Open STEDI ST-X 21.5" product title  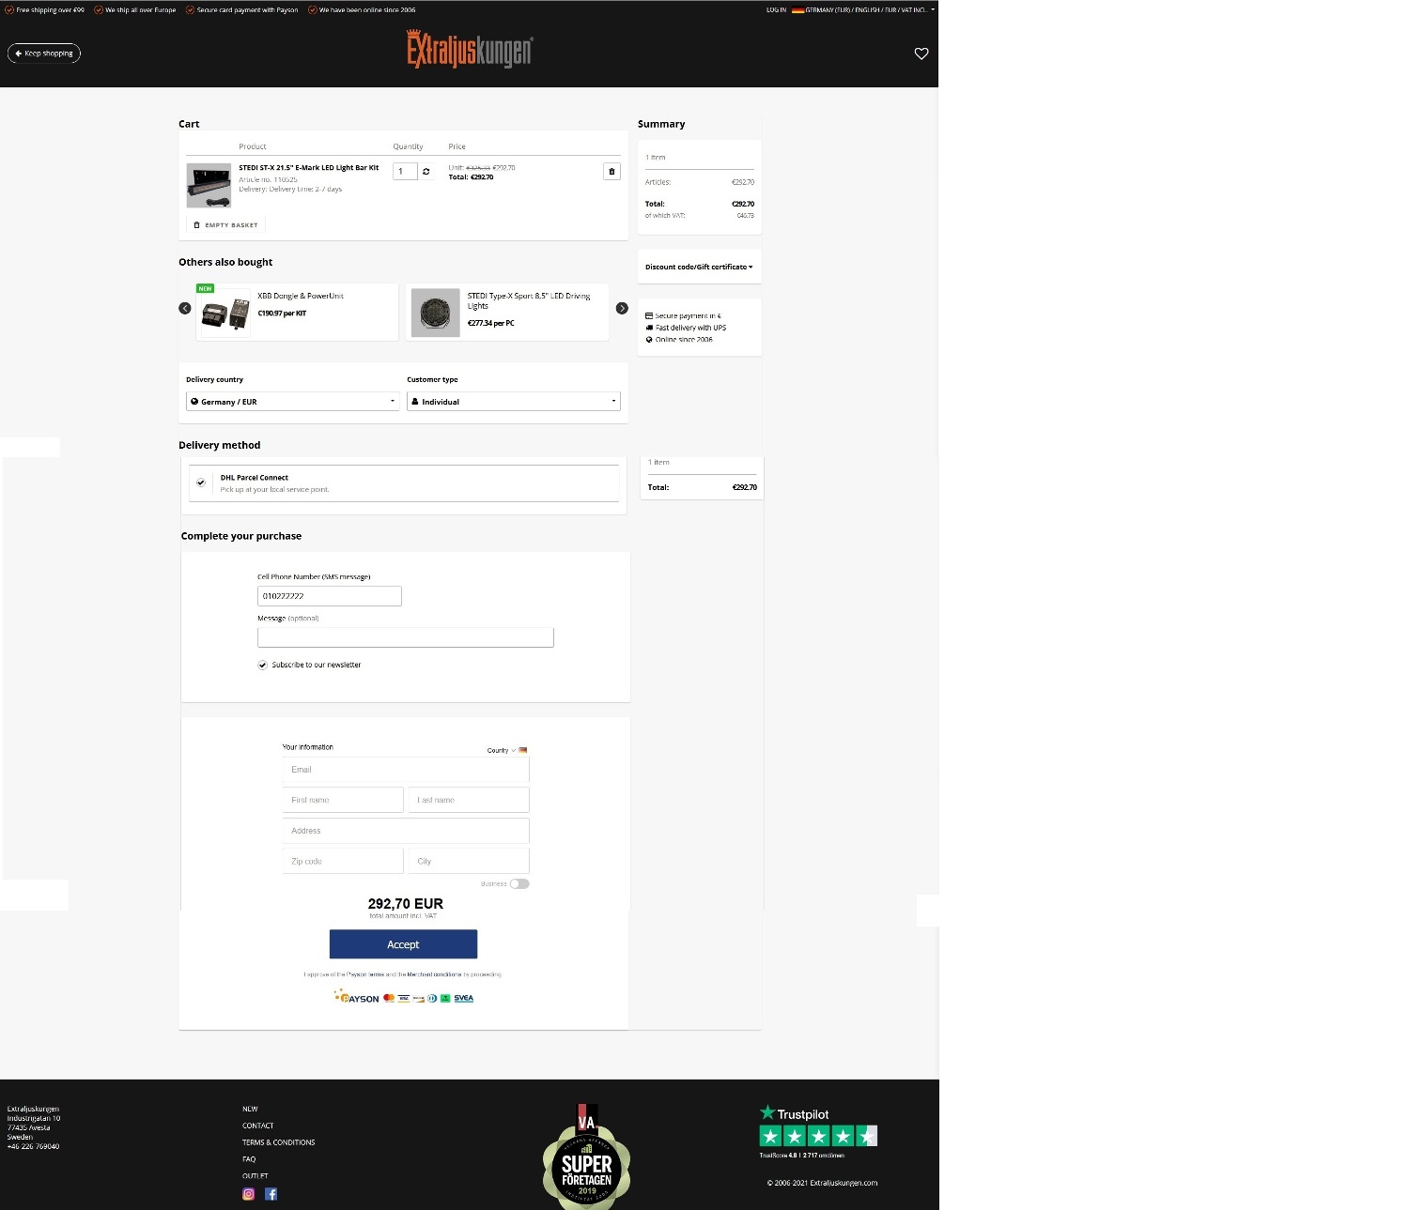(x=309, y=168)
